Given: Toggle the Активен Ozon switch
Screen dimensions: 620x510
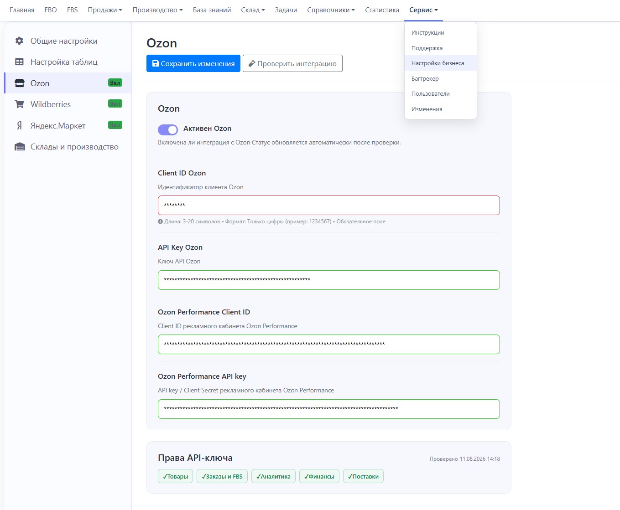Looking at the screenshot, I should 168,130.
